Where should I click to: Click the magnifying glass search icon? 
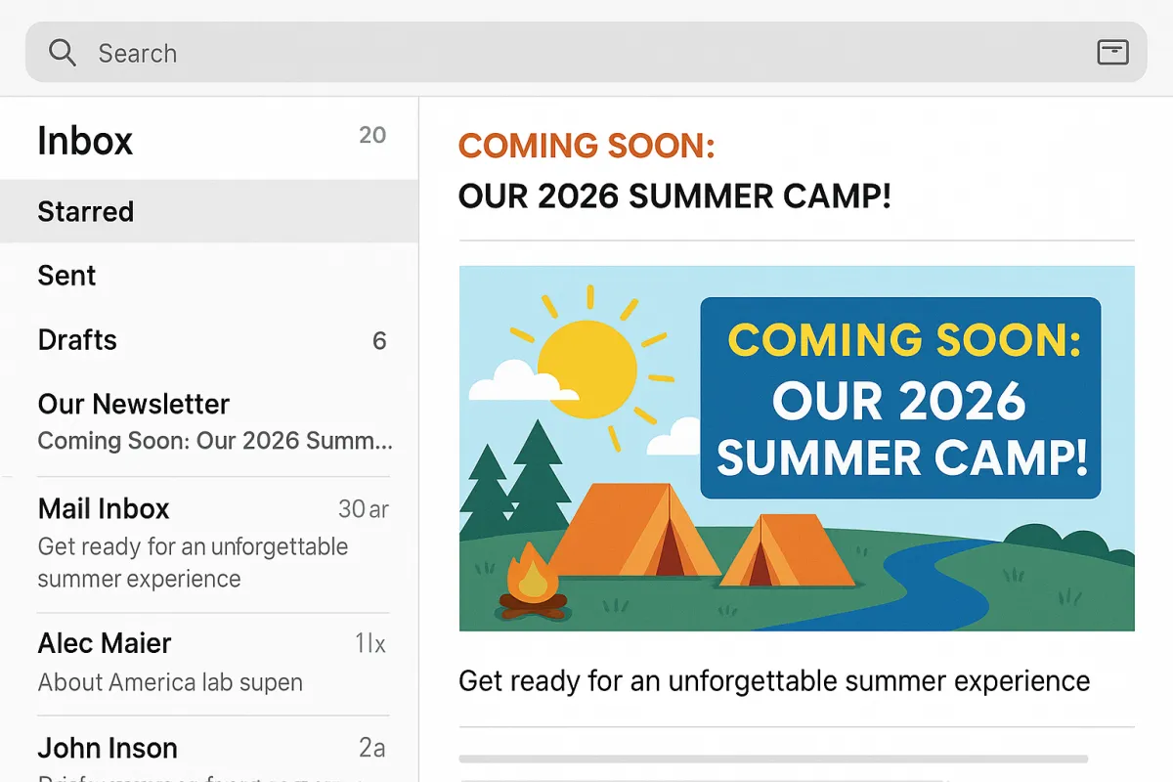[63, 53]
